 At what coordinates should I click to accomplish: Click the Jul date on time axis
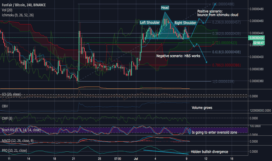click(x=136, y=159)
